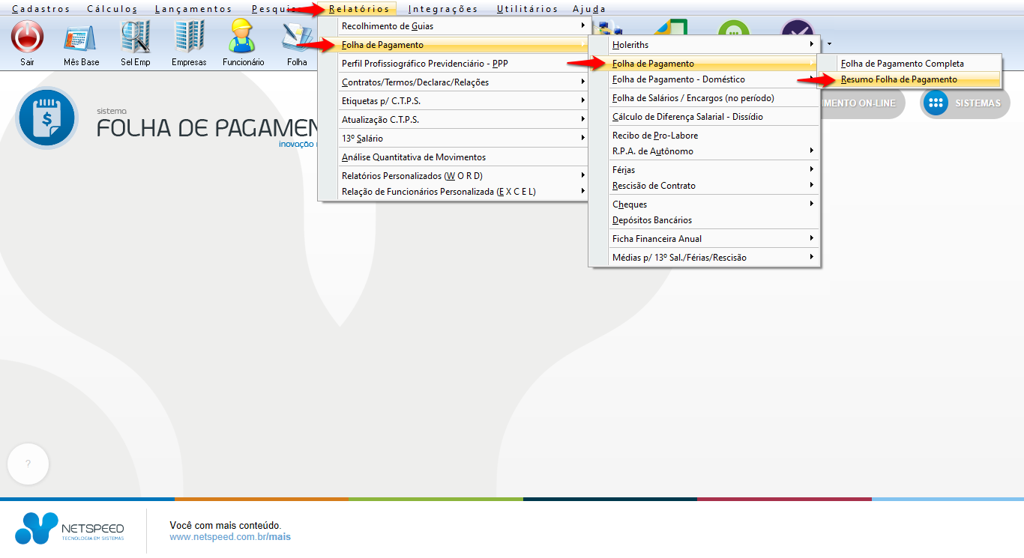The image size is (1024, 558).
Task: Click the SISTEMAS grid button
Action: click(x=965, y=103)
